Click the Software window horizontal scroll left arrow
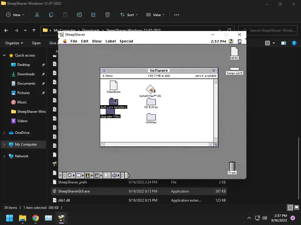301x225 pixels. 102,144
